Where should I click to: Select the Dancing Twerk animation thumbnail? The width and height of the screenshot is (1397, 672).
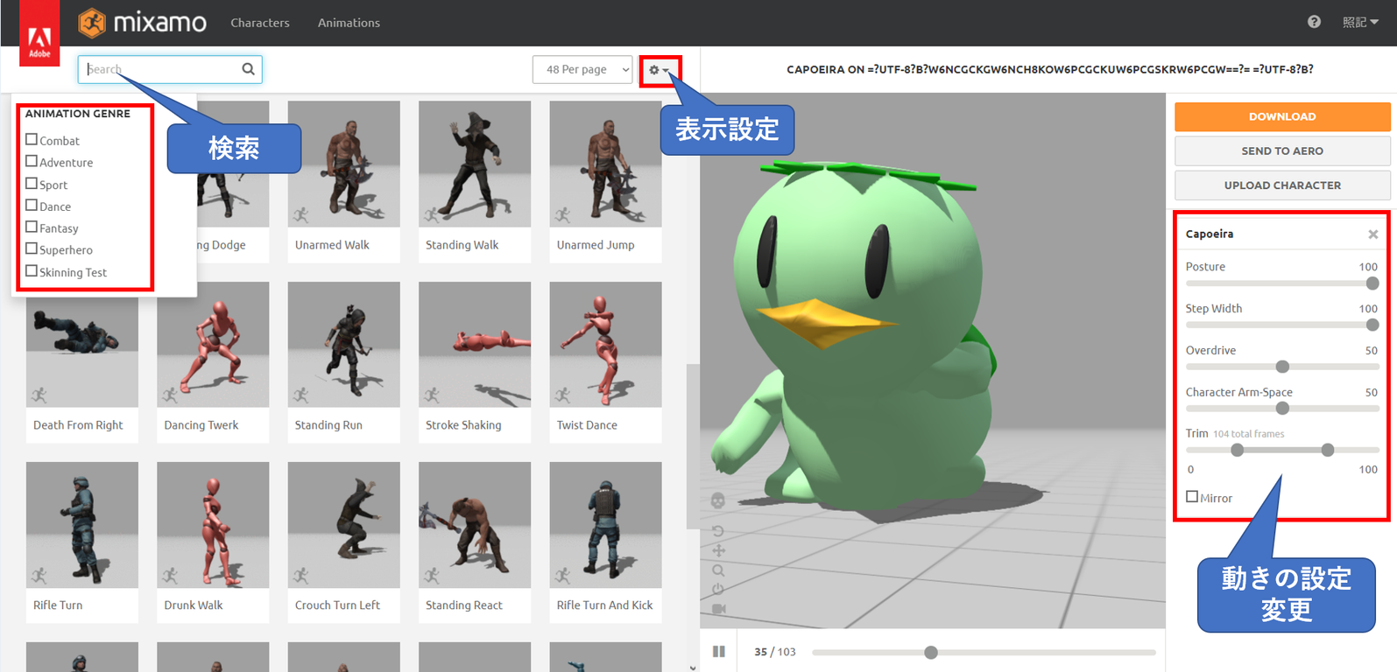pyautogui.click(x=213, y=344)
